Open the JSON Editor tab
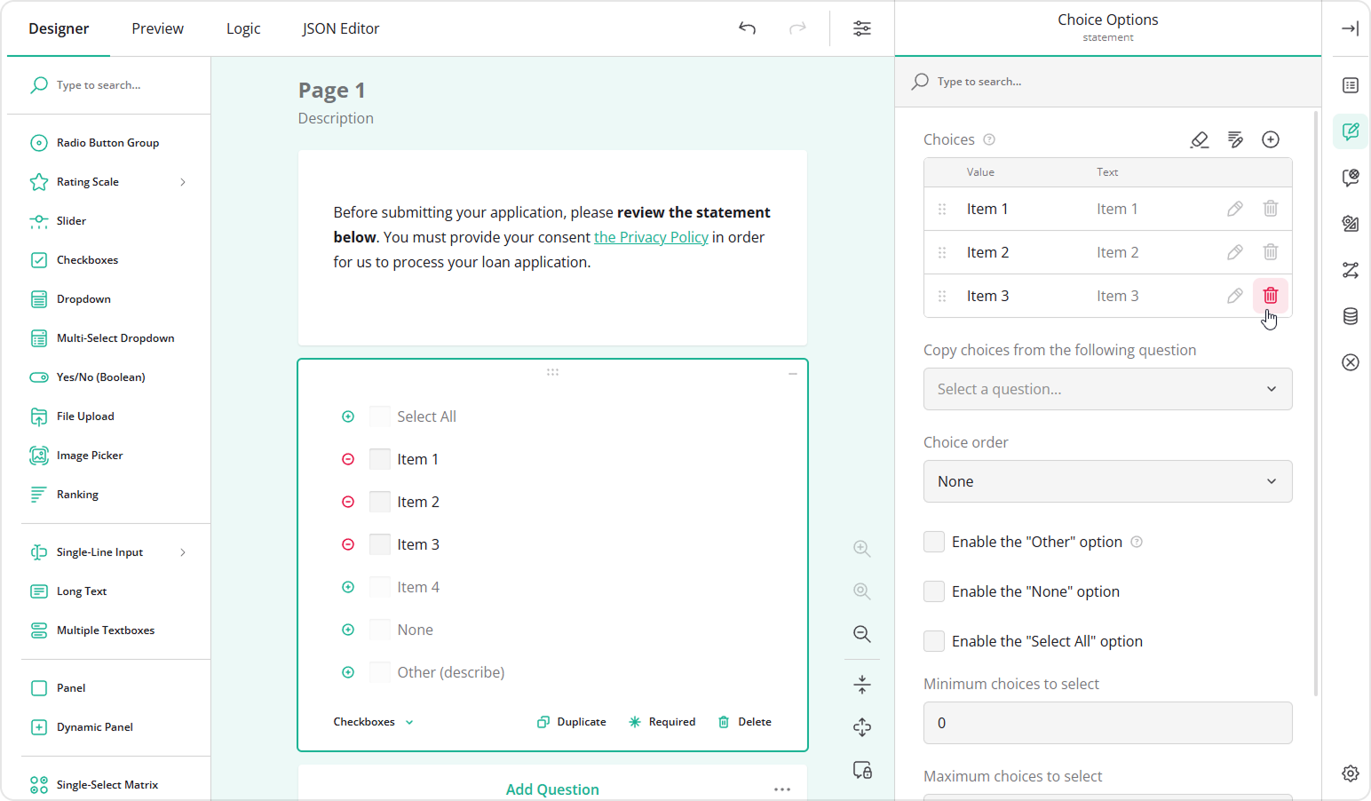Image resolution: width=1371 pixels, height=801 pixels. tap(340, 28)
